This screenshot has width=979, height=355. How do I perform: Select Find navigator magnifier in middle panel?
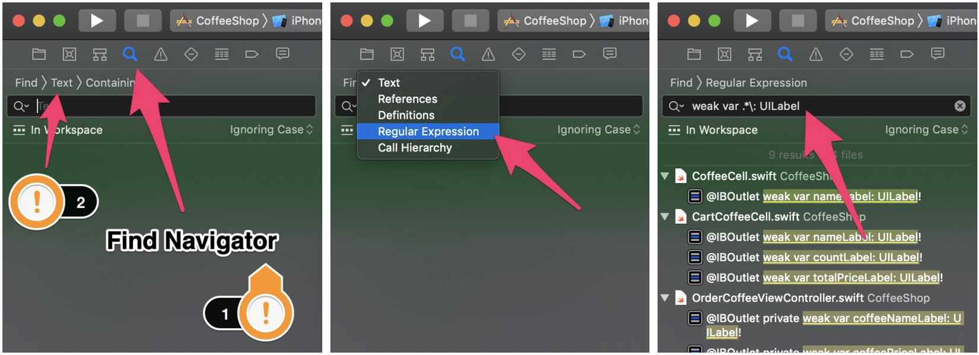[457, 55]
